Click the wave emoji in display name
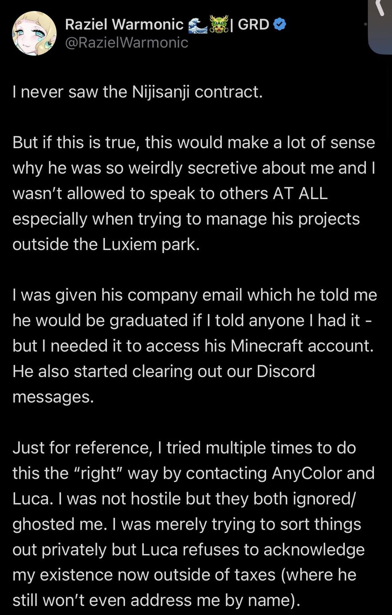The image size is (392, 615). pyautogui.click(x=198, y=25)
